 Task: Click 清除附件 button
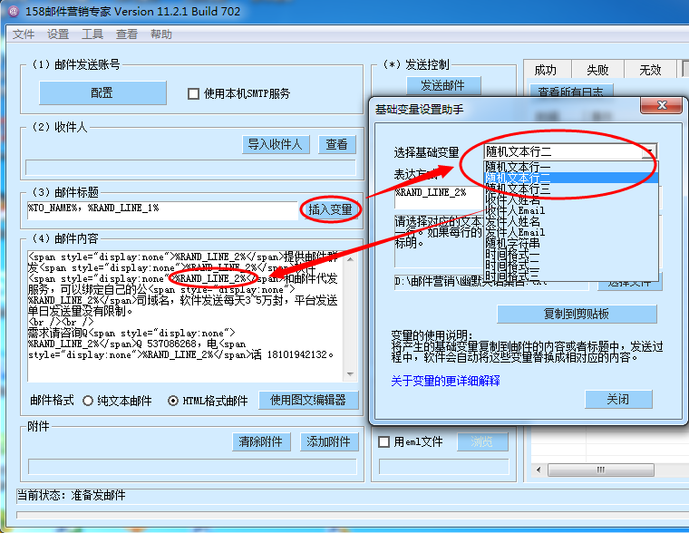[261, 441]
